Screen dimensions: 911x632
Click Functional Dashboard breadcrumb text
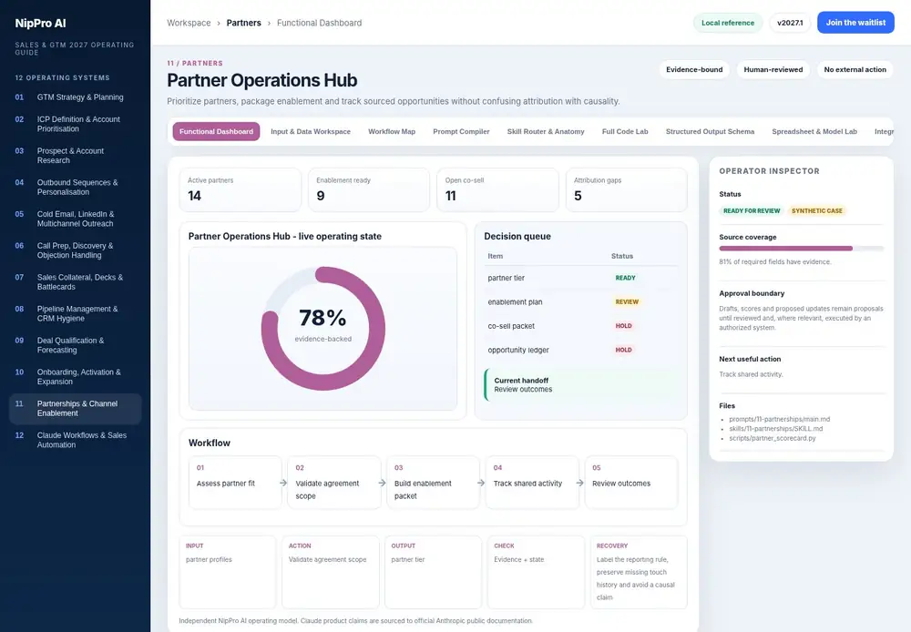319,23
